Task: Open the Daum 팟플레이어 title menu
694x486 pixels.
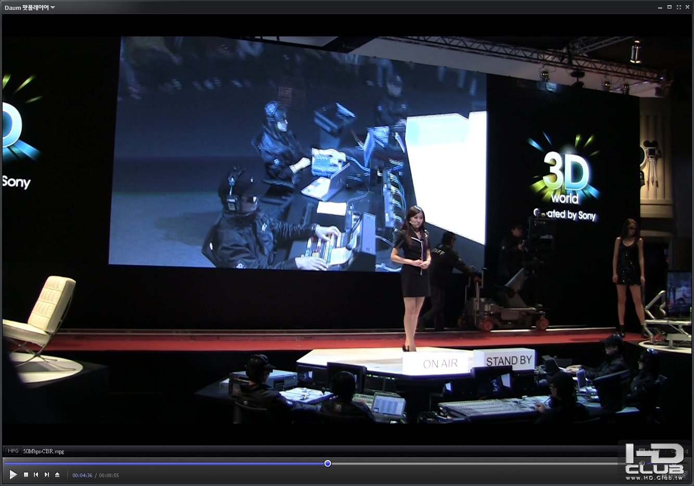Action: [30, 7]
